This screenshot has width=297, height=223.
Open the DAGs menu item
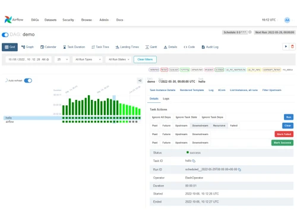coord(35,20)
